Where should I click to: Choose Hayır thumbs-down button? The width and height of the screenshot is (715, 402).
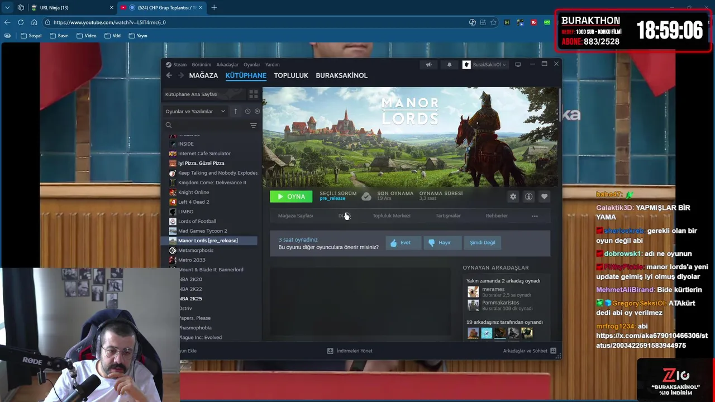coord(443,243)
